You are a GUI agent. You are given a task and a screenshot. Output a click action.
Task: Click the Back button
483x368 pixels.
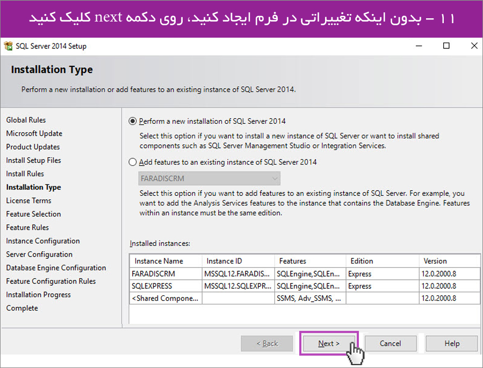267,344
